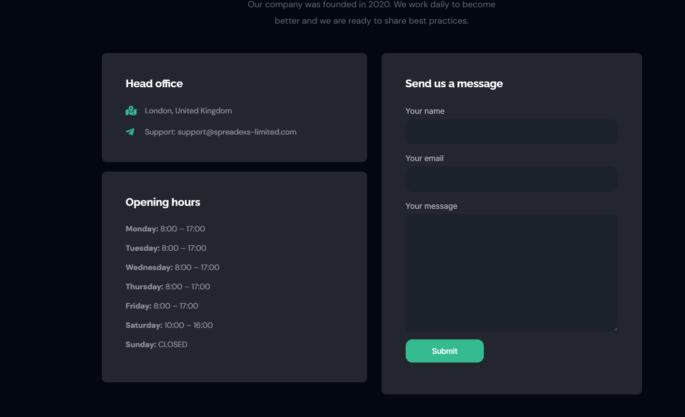Image resolution: width=685 pixels, height=417 pixels.
Task: Click the paper plane support icon
Action: 130,132
